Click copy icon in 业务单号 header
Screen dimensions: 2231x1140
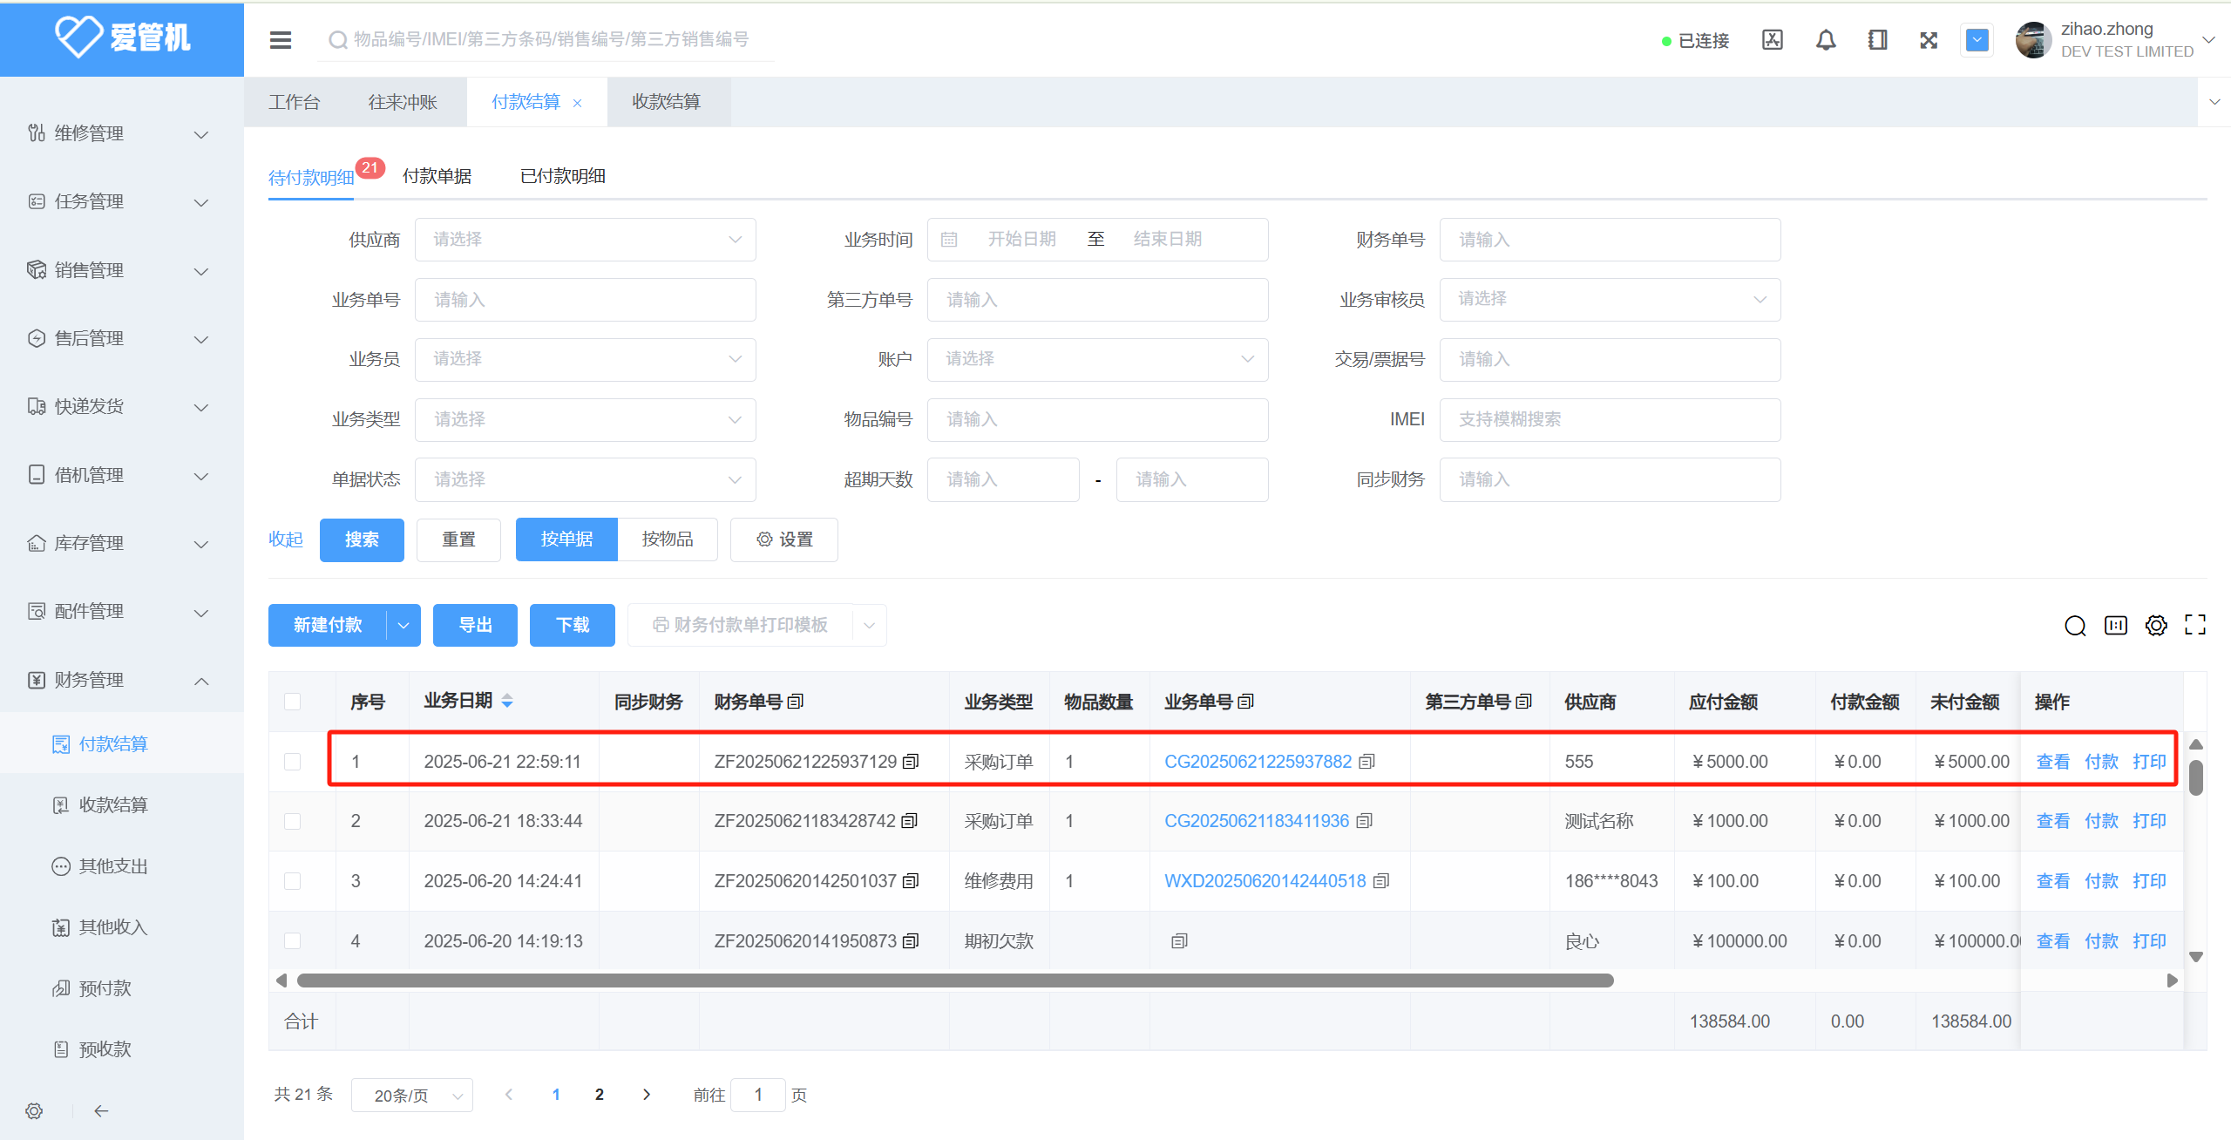click(x=1245, y=702)
